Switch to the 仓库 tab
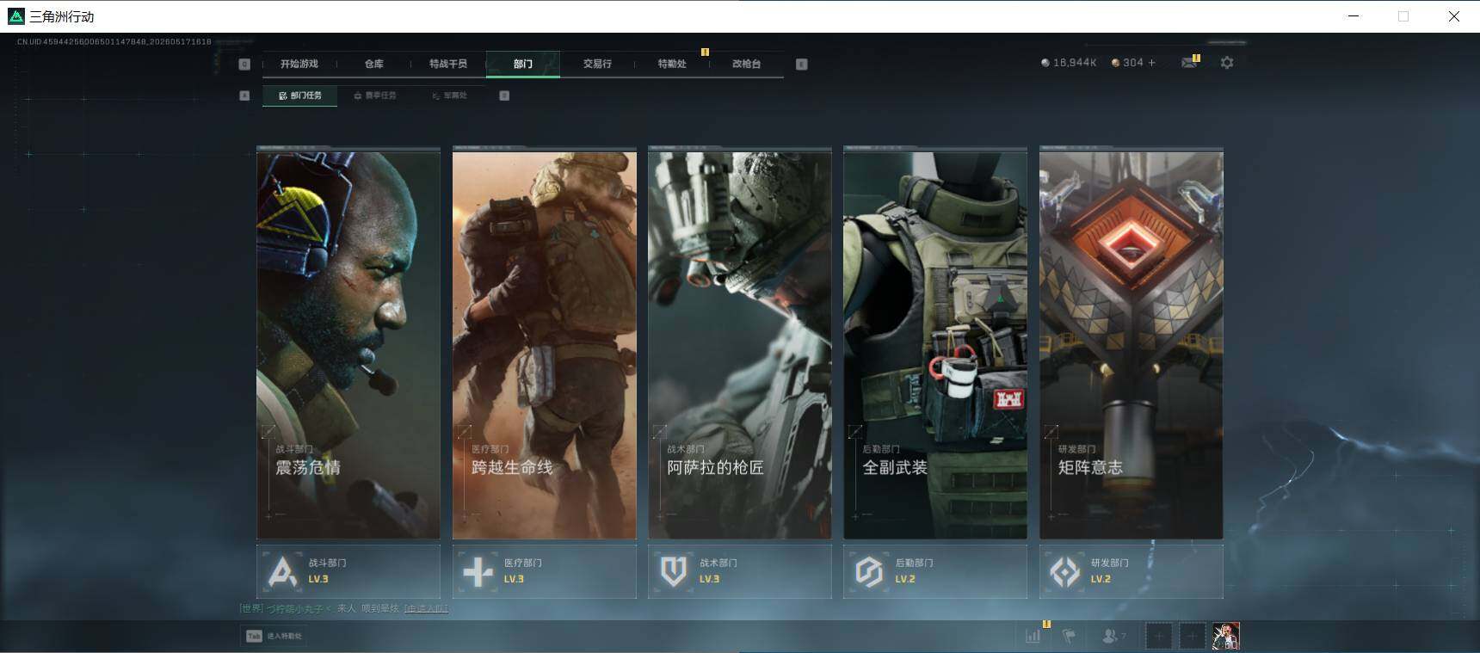This screenshot has width=1480, height=653. tap(373, 64)
